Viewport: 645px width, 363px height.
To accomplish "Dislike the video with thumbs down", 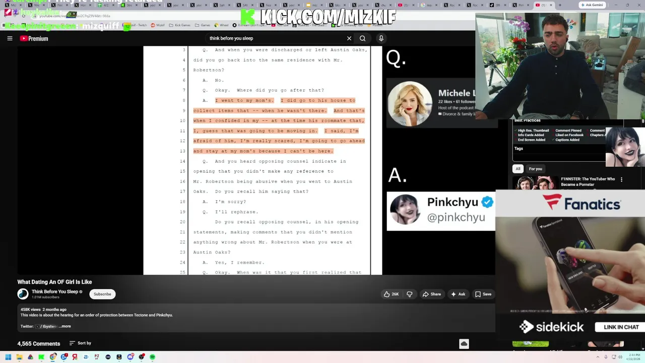I will pos(409,294).
